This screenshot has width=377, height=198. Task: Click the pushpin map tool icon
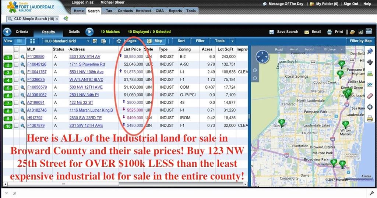370,51
